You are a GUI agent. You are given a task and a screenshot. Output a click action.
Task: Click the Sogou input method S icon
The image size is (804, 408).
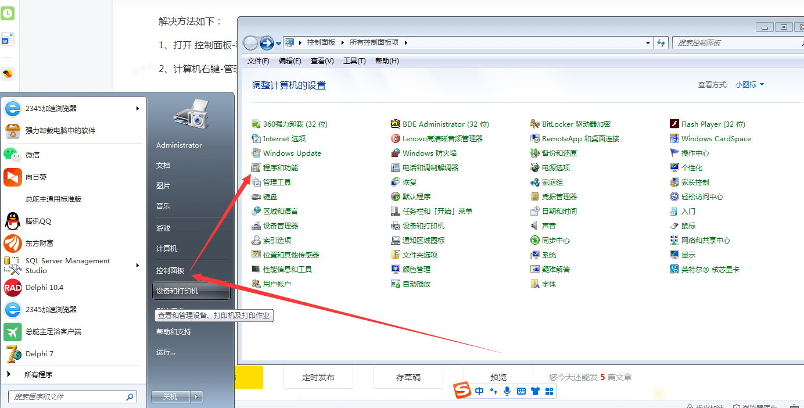click(462, 391)
